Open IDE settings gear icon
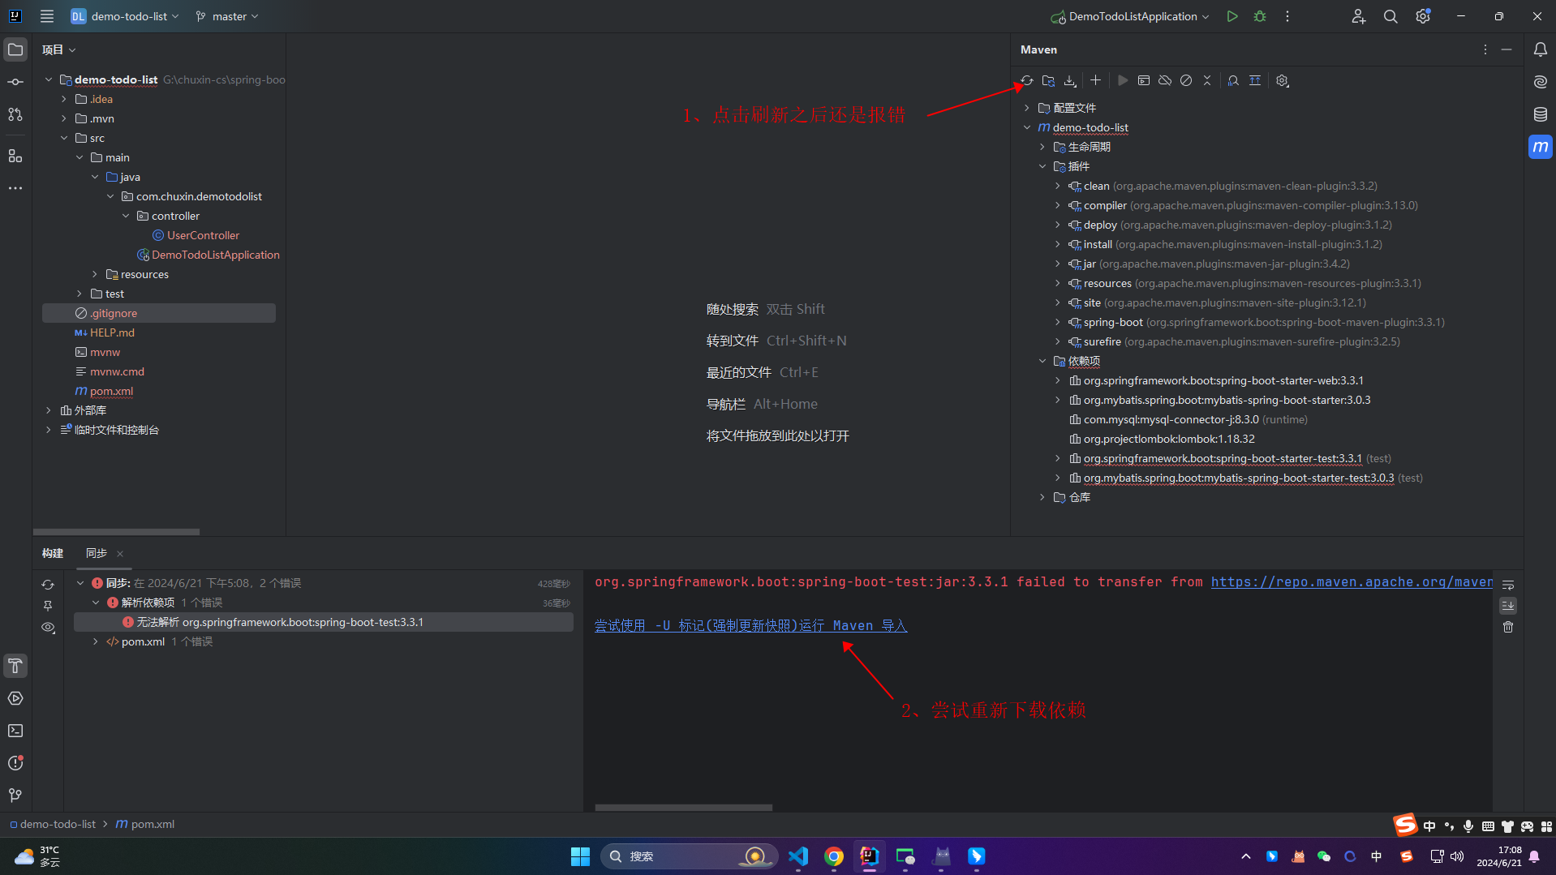The image size is (1556, 875). (1423, 16)
